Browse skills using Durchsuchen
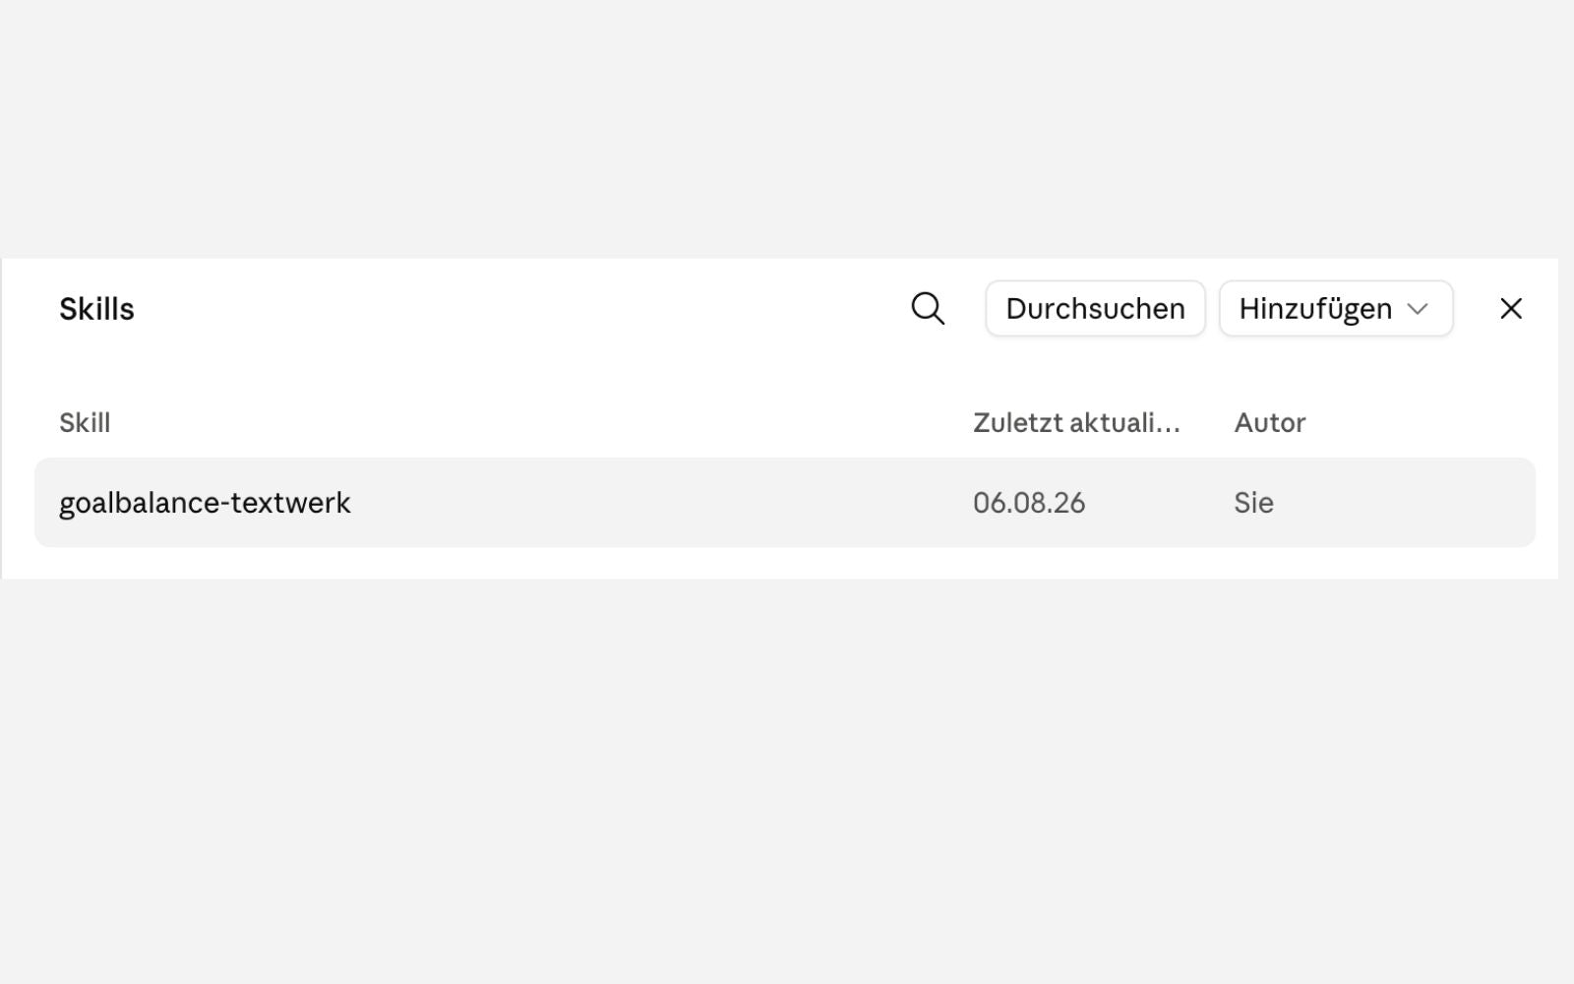The height and width of the screenshot is (984, 1574). pyautogui.click(x=1095, y=308)
